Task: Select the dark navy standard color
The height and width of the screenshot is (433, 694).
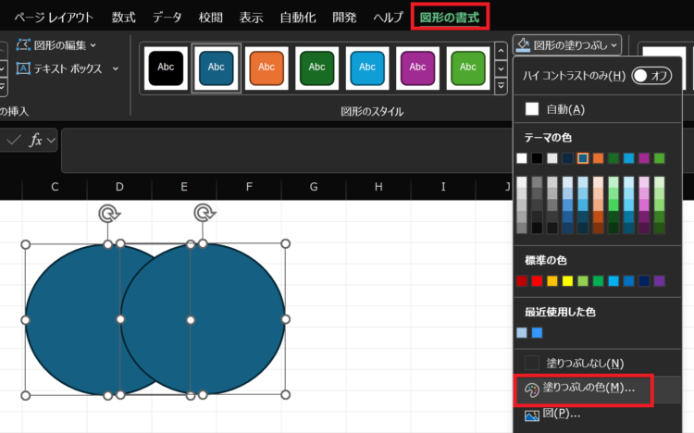Action: pos(644,280)
